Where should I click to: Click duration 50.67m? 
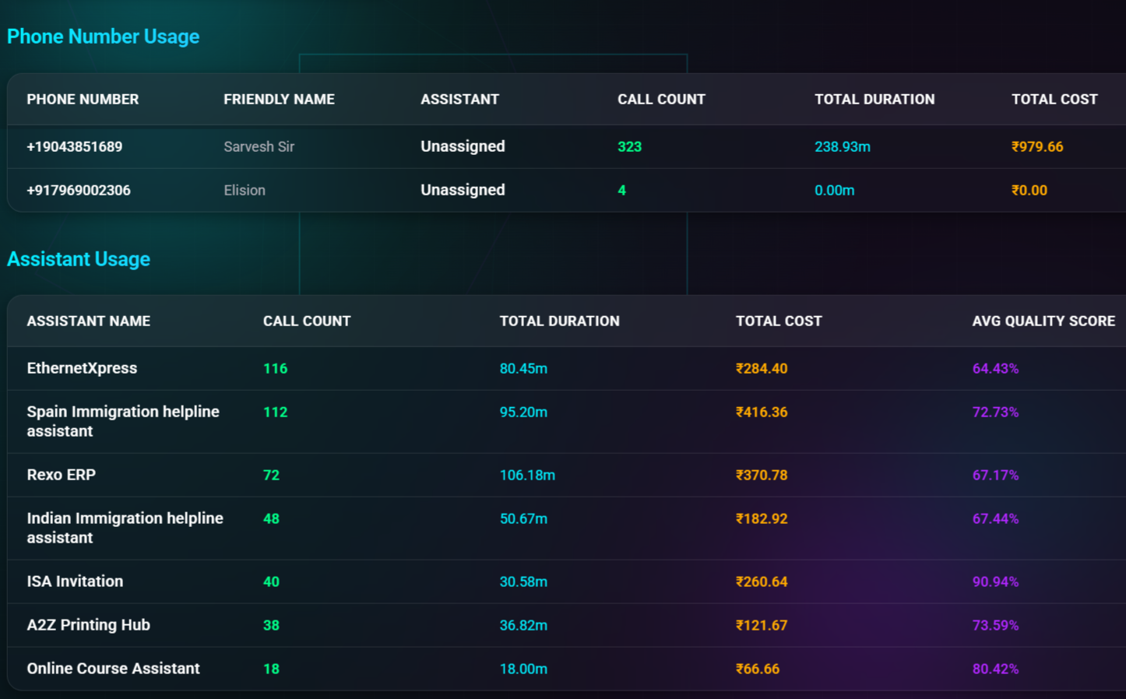pyautogui.click(x=523, y=518)
